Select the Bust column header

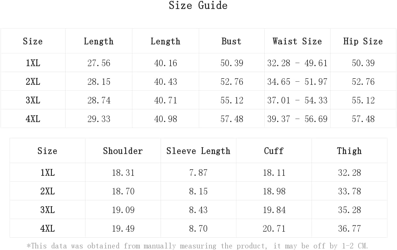(231, 41)
